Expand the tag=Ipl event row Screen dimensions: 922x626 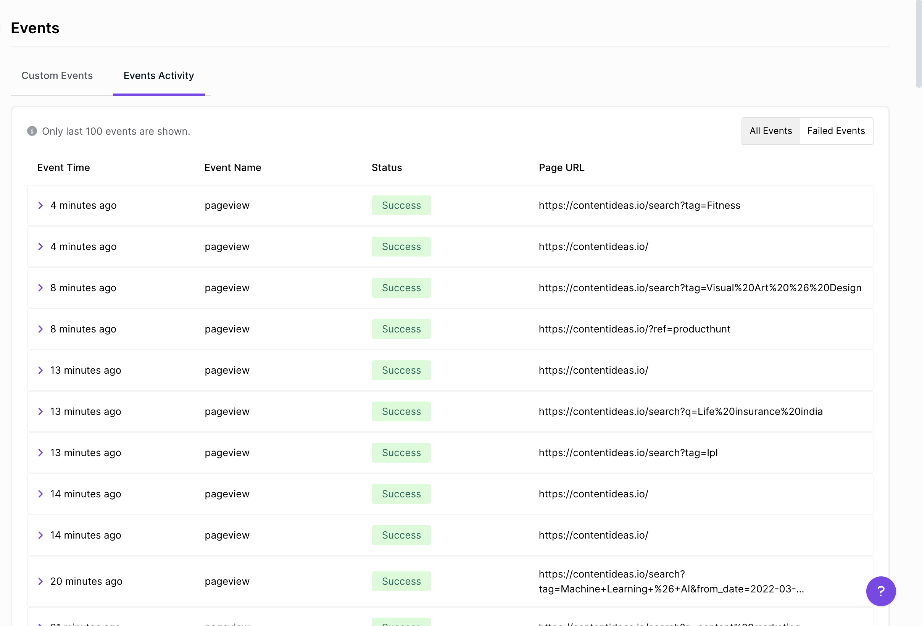(x=40, y=453)
